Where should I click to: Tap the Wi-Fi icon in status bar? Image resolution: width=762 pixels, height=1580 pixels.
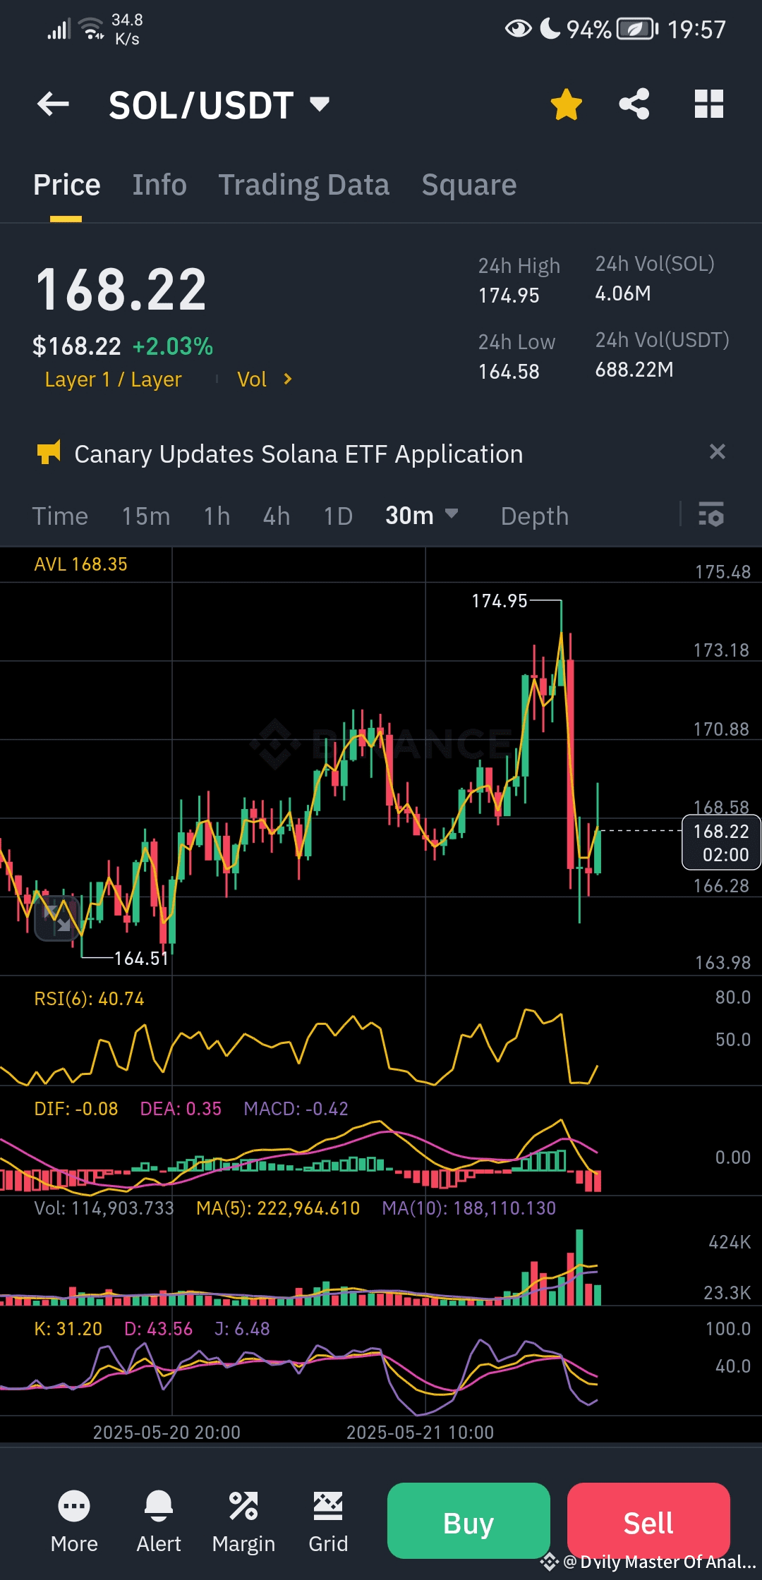[x=91, y=29]
